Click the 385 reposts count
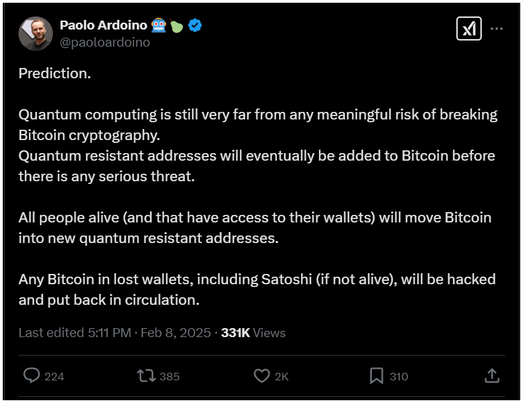Image resolution: width=523 pixels, height=403 pixels. click(169, 376)
